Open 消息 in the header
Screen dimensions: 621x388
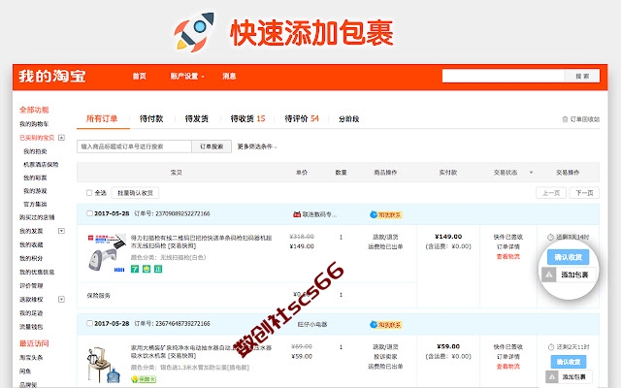229,76
